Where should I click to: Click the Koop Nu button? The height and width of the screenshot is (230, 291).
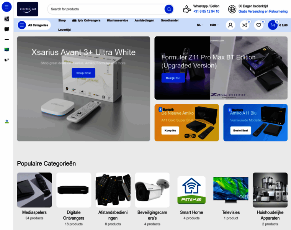coord(170,130)
